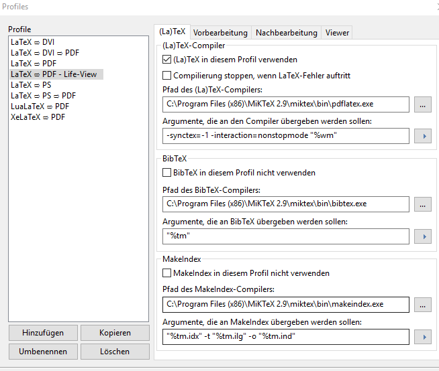Open placeholder arrow for MakeIndex arguments
The width and height of the screenshot is (439, 371).
click(x=422, y=336)
